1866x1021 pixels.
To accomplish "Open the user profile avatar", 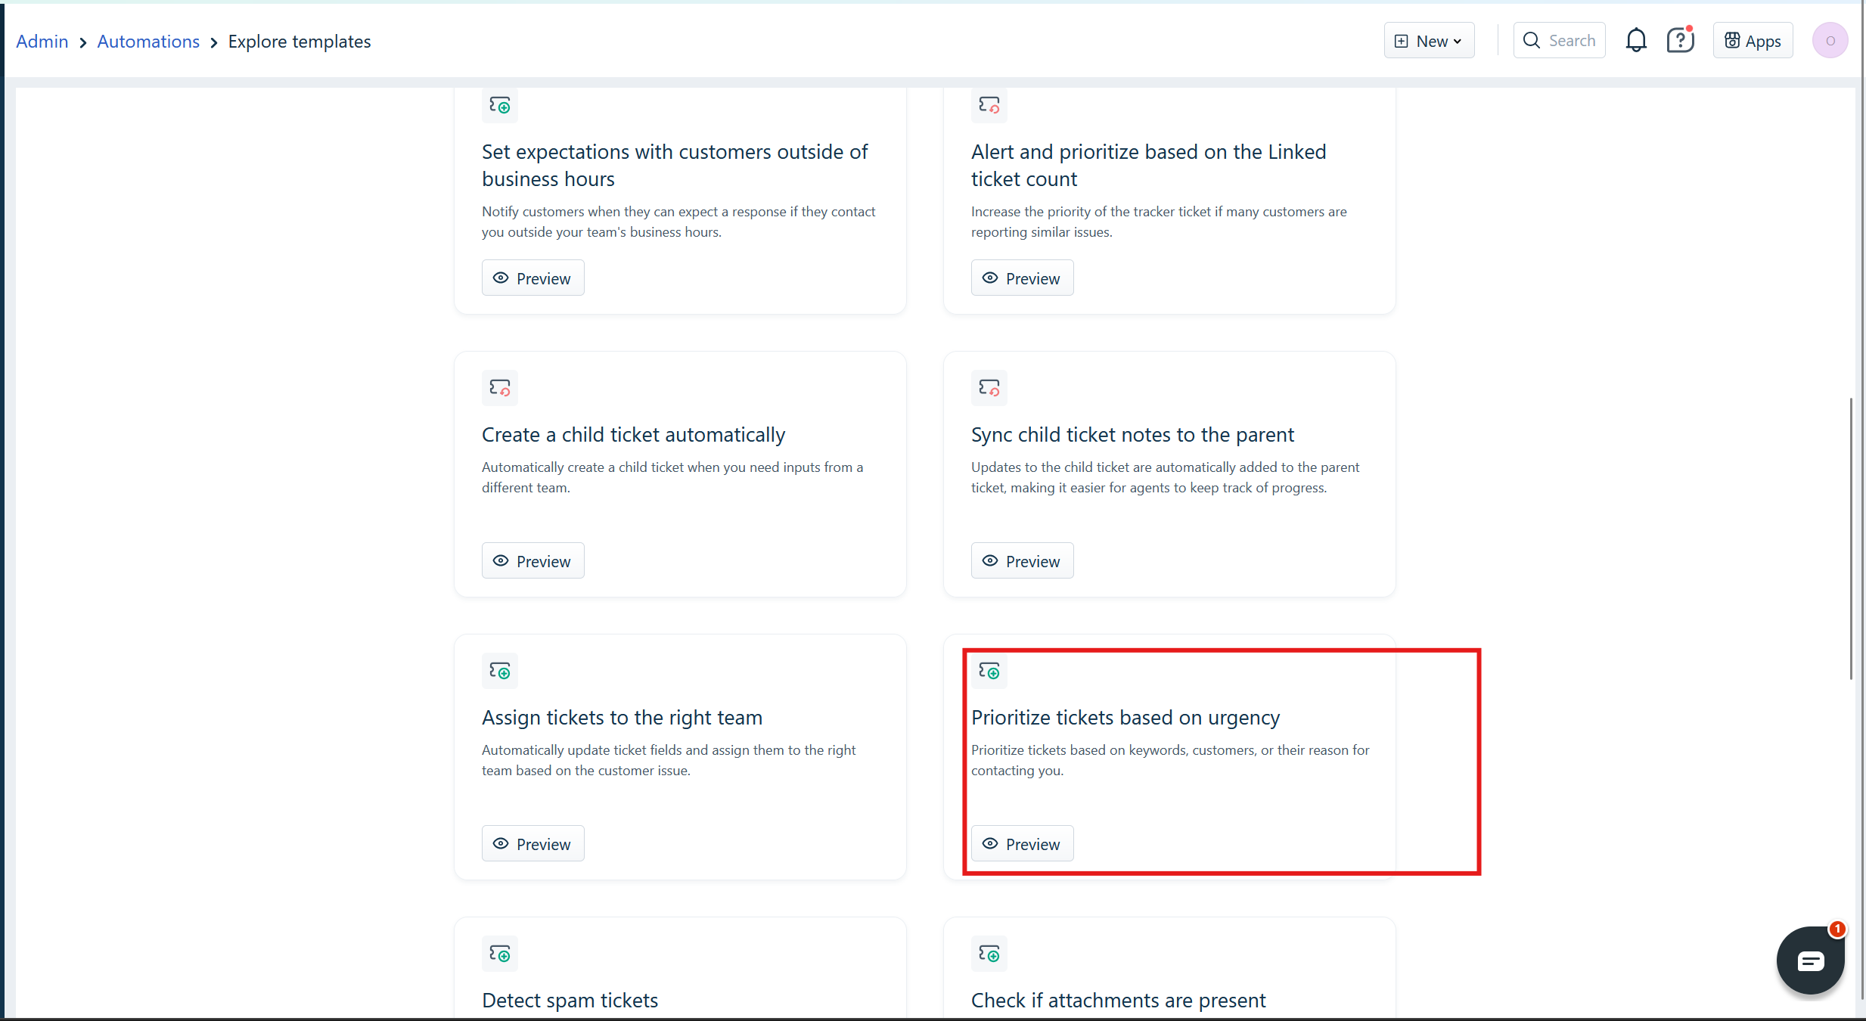I will tap(1830, 40).
